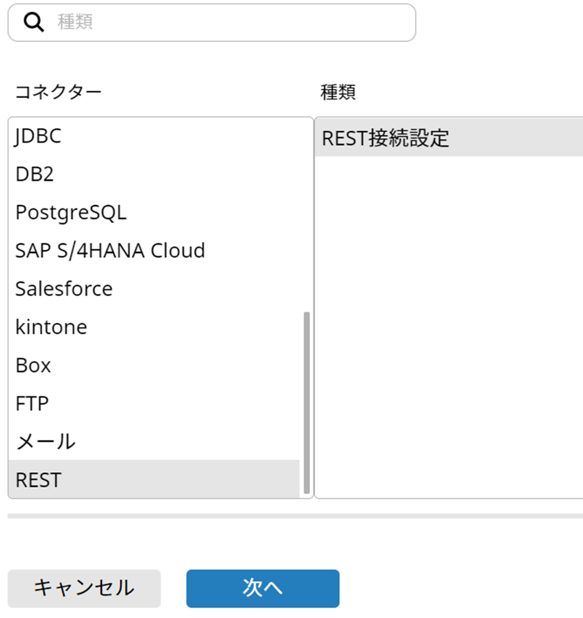Click the コネクター column heading

[59, 92]
